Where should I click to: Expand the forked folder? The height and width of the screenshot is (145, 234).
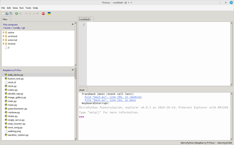pos(4,44)
